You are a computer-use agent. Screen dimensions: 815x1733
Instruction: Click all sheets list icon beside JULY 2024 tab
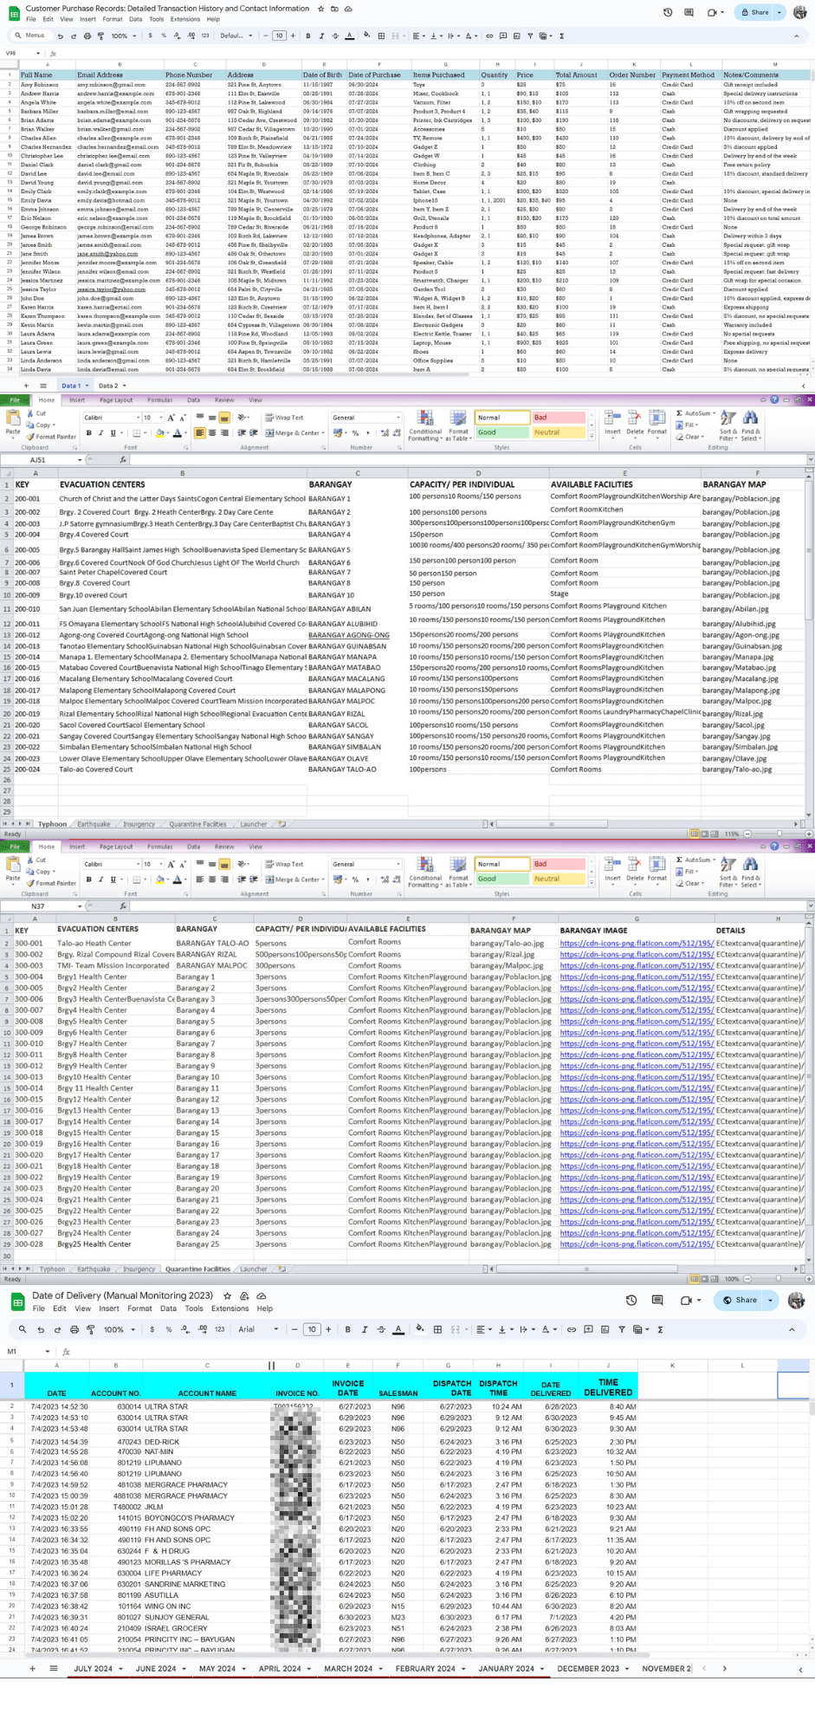click(54, 1668)
